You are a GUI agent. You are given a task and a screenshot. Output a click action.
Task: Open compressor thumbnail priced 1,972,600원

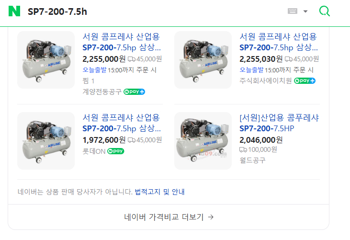(x=46, y=141)
